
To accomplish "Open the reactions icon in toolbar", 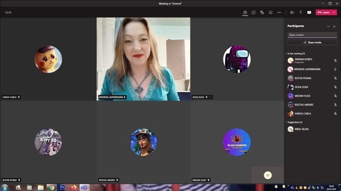I will coord(262,12).
